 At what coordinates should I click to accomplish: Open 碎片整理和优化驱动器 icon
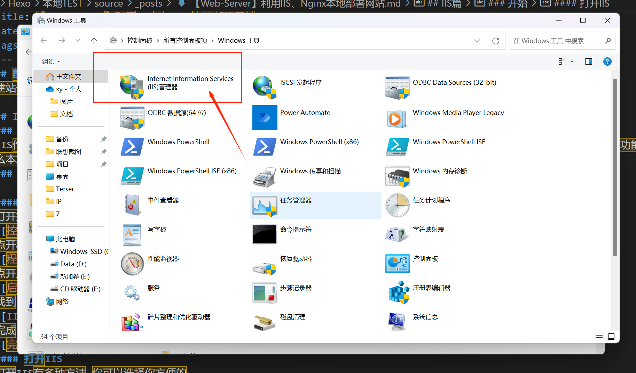pos(132,322)
